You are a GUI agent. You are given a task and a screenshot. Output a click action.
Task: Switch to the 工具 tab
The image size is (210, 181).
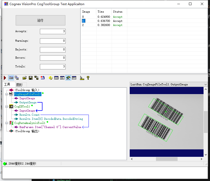tap(7, 84)
